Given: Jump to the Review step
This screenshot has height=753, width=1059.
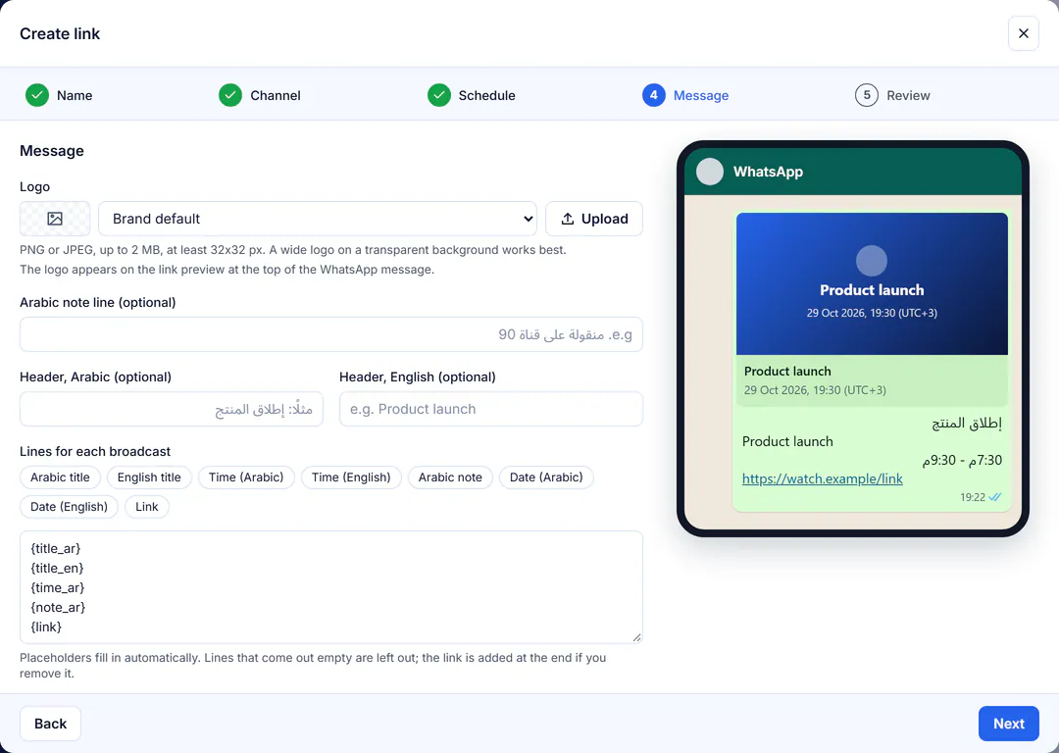Looking at the screenshot, I should 908,96.
